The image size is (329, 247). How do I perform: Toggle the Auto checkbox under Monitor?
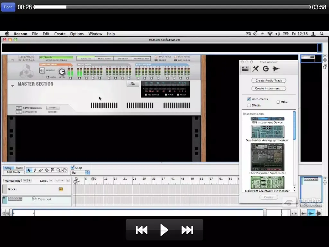48,77
